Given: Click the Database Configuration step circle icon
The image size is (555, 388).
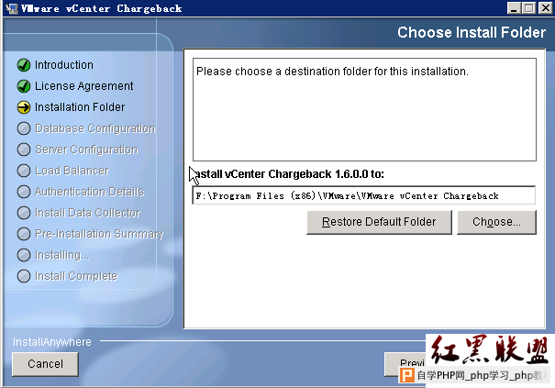Looking at the screenshot, I should (24, 128).
